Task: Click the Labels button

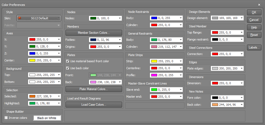Action: [254, 47]
